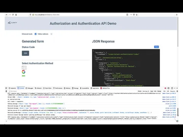This screenshot has height=137, width=183.
Task: Clear console output with the trash icon
Action: [6, 91]
